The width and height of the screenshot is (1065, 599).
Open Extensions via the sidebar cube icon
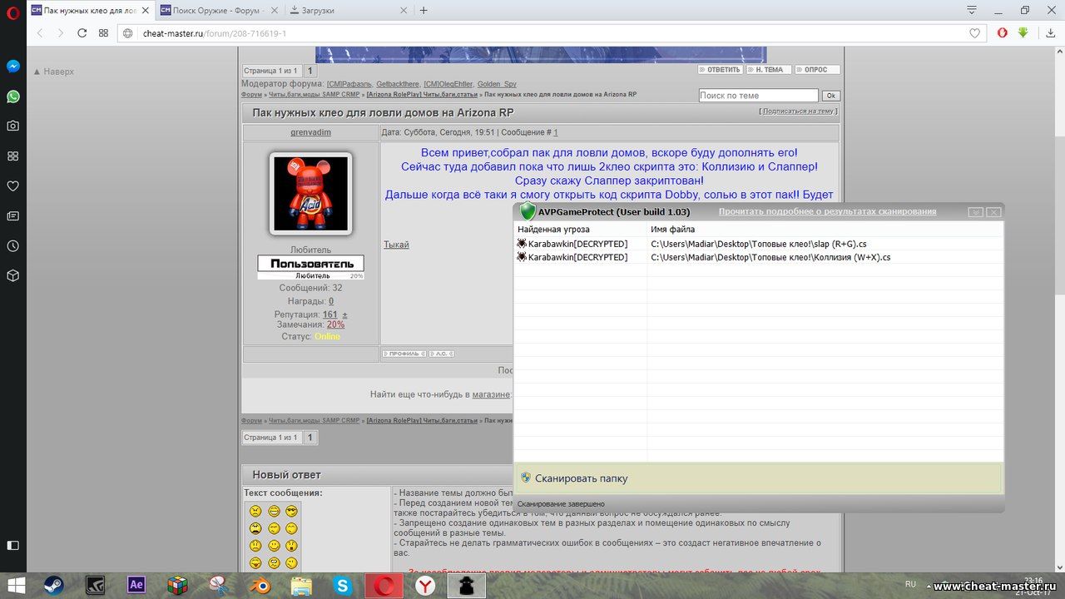click(x=13, y=275)
